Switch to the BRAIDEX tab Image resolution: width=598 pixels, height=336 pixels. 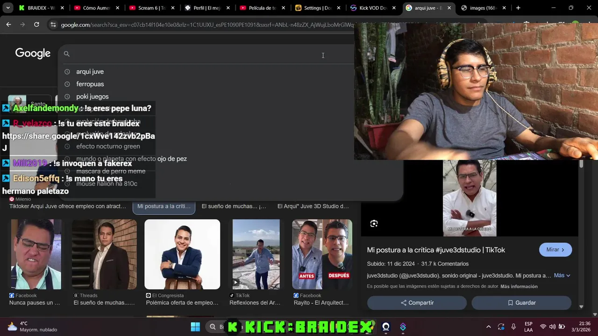point(41,8)
